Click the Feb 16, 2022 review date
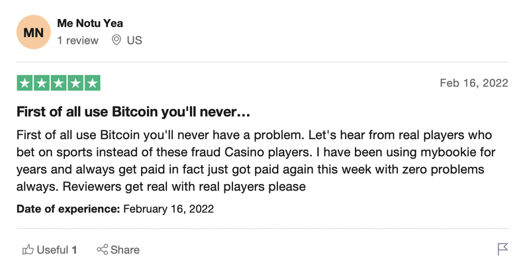The image size is (523, 272). (x=474, y=83)
